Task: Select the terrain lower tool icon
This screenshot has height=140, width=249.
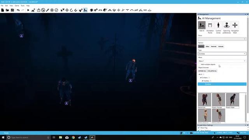Action: point(114,10)
